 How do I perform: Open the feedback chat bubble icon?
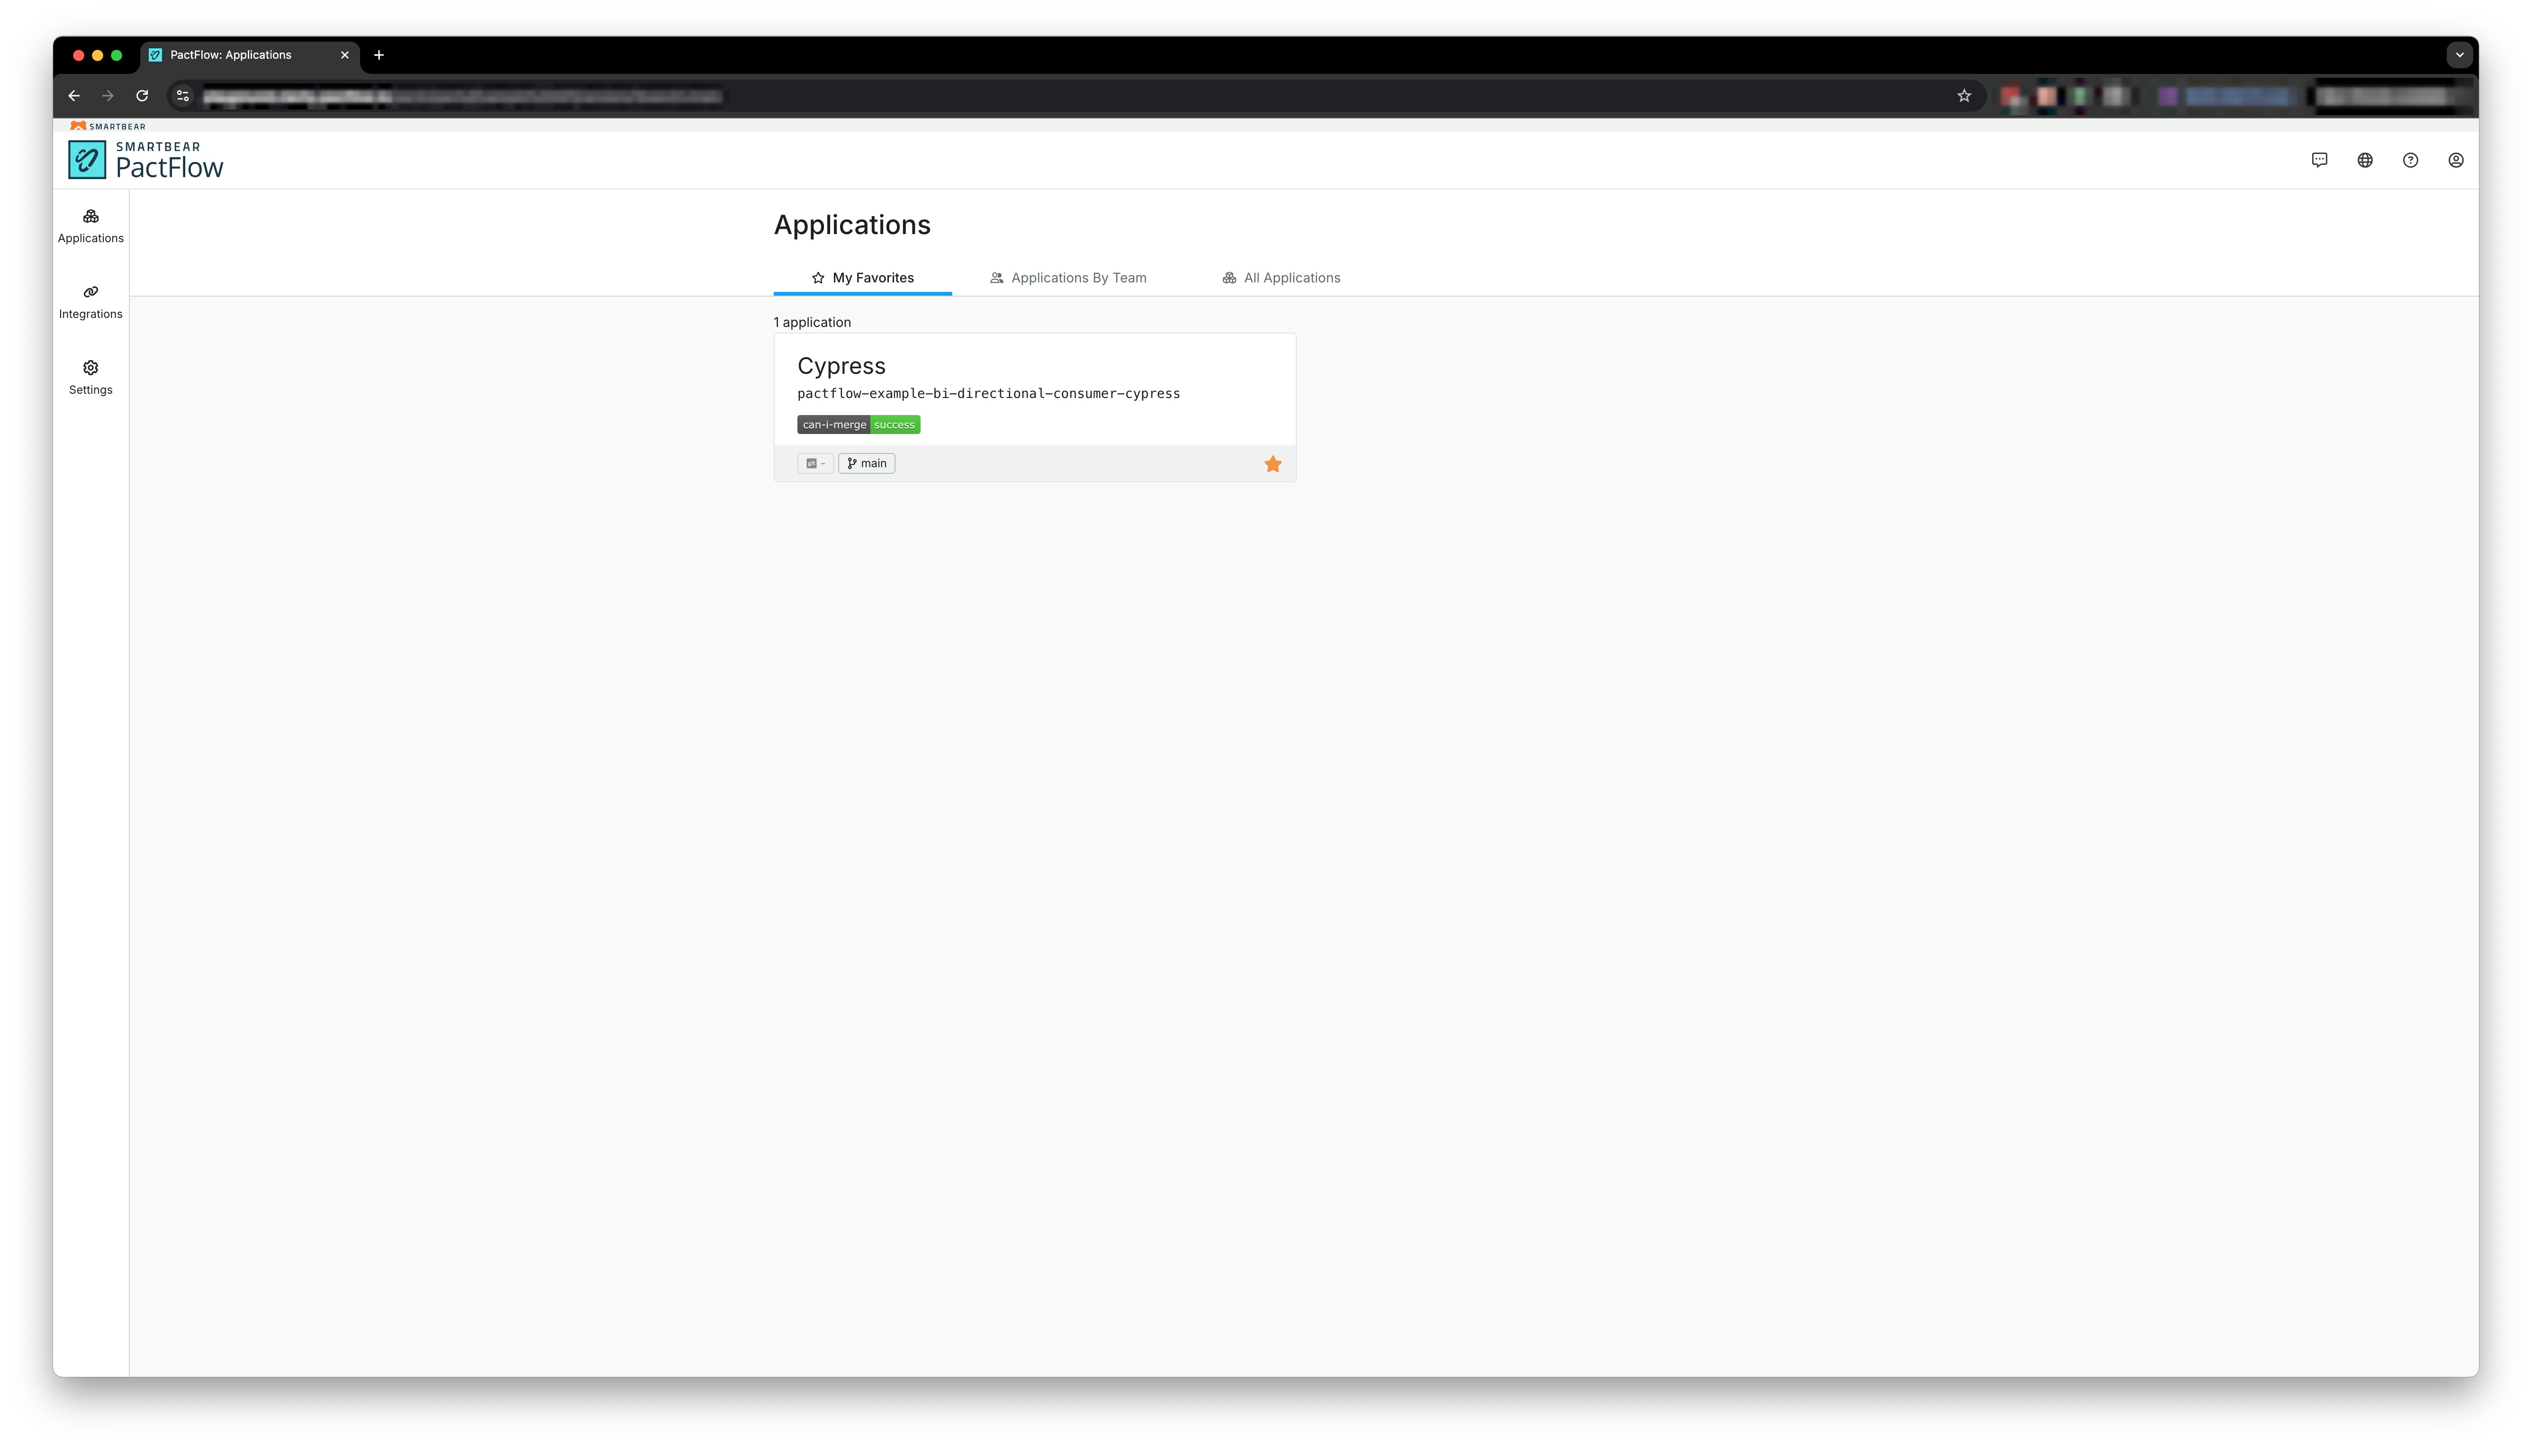pos(2319,159)
